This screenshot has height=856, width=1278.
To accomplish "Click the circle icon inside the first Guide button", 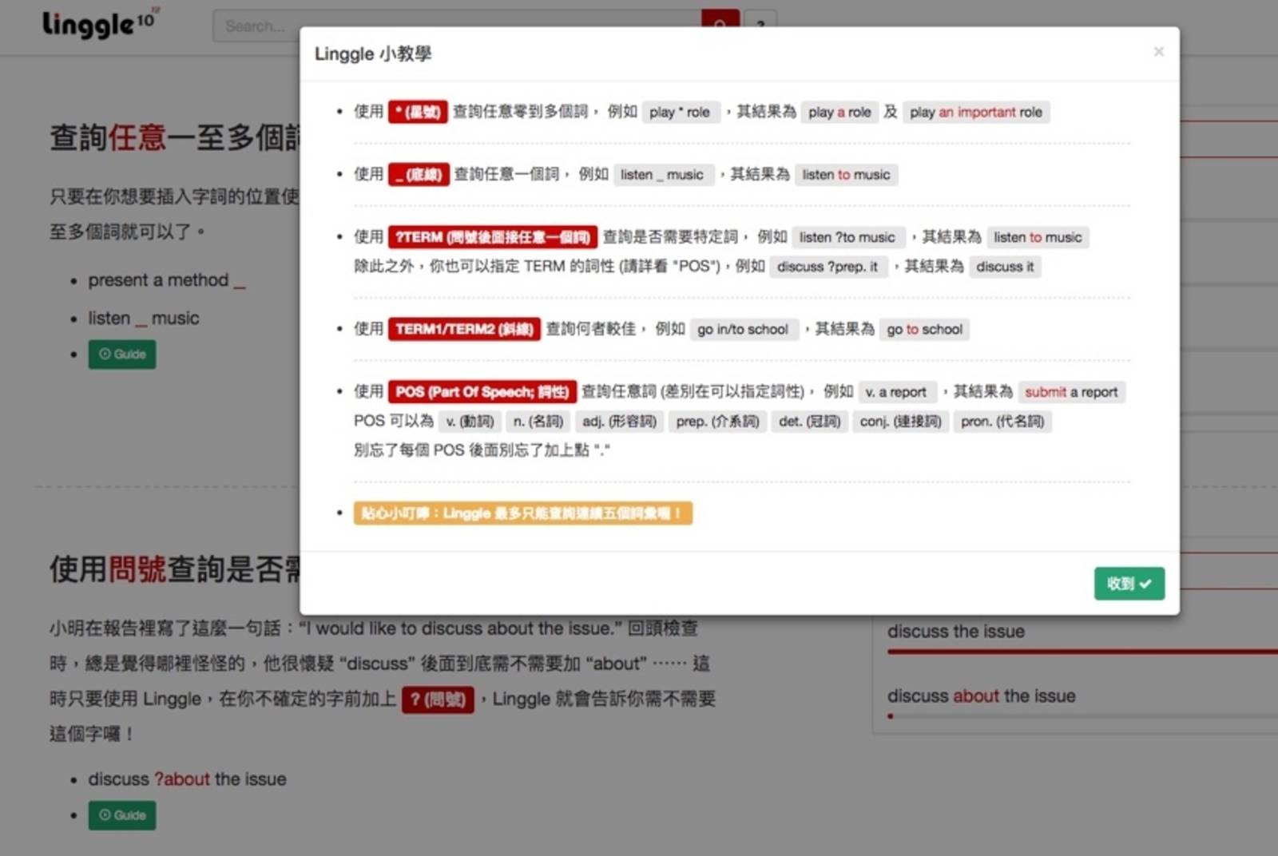I will (x=104, y=354).
